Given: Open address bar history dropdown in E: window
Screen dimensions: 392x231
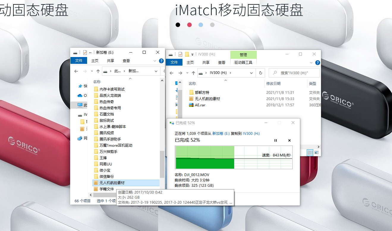Looking at the screenshot, I should coord(156,71).
